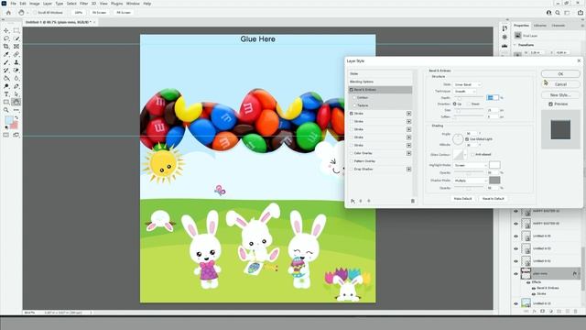Click OK in Layer Style dialog

pyautogui.click(x=560, y=74)
